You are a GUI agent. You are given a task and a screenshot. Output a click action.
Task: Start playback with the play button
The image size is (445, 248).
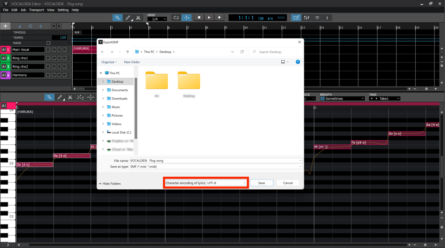pos(209,17)
